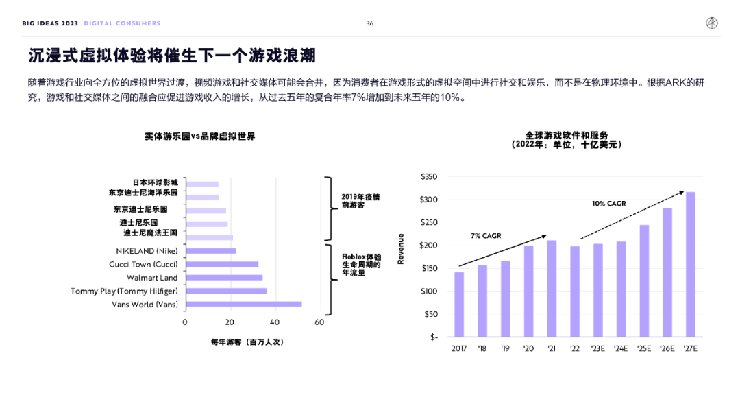Click the 'Gucci Town (Gucci)' label
740x417 pixels.
click(143, 265)
